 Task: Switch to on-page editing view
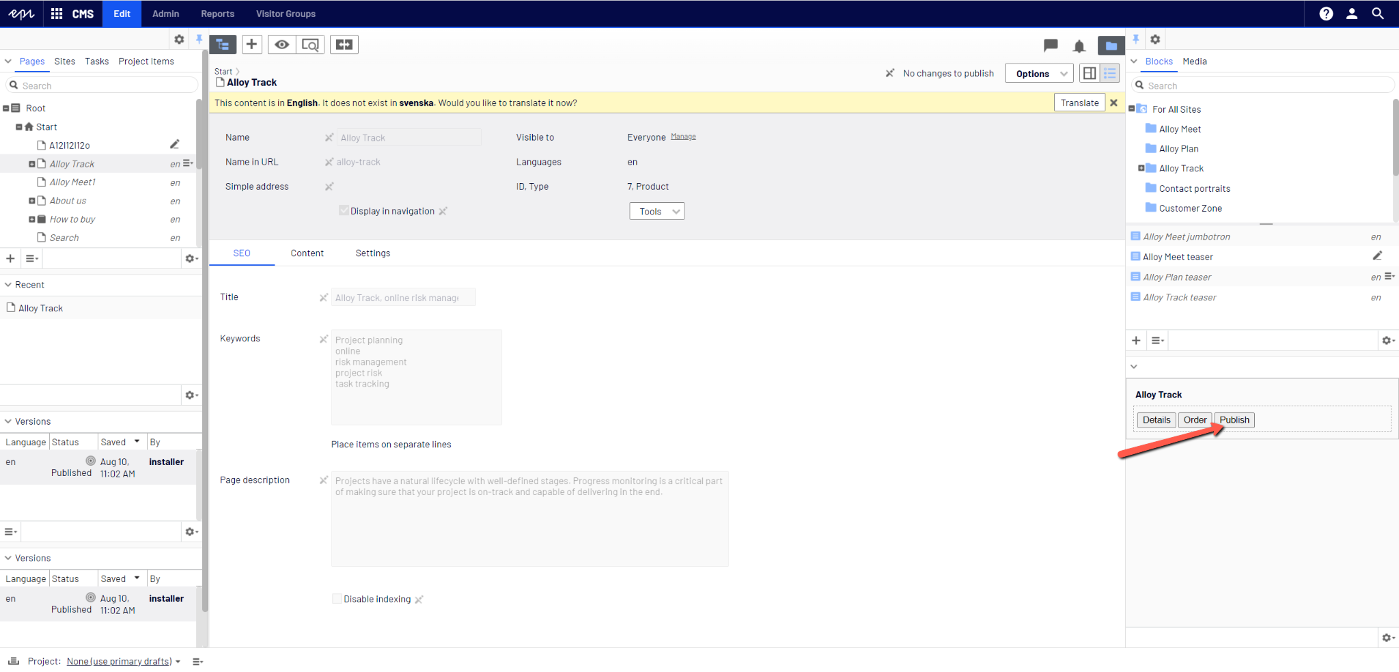[1090, 73]
